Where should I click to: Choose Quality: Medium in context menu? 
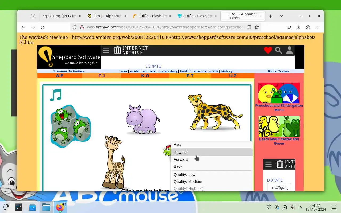point(212,182)
